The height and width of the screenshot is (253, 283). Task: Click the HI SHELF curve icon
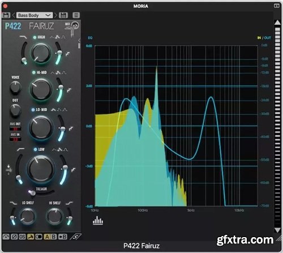tap(69, 203)
